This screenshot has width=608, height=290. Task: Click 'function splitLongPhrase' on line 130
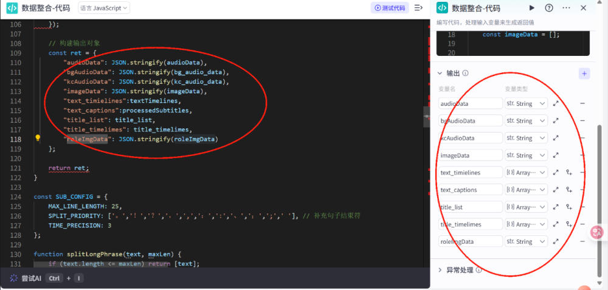pyautogui.click(x=78, y=254)
